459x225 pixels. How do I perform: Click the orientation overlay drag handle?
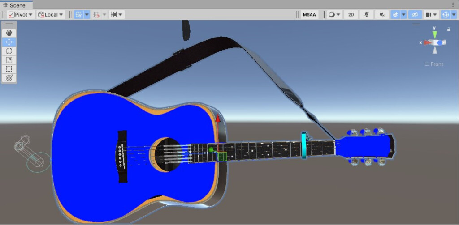(416, 25)
